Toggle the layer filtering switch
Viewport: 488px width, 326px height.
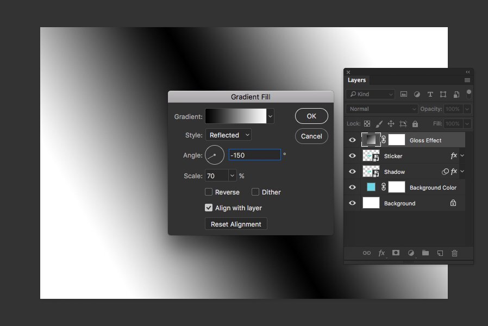pyautogui.click(x=468, y=94)
